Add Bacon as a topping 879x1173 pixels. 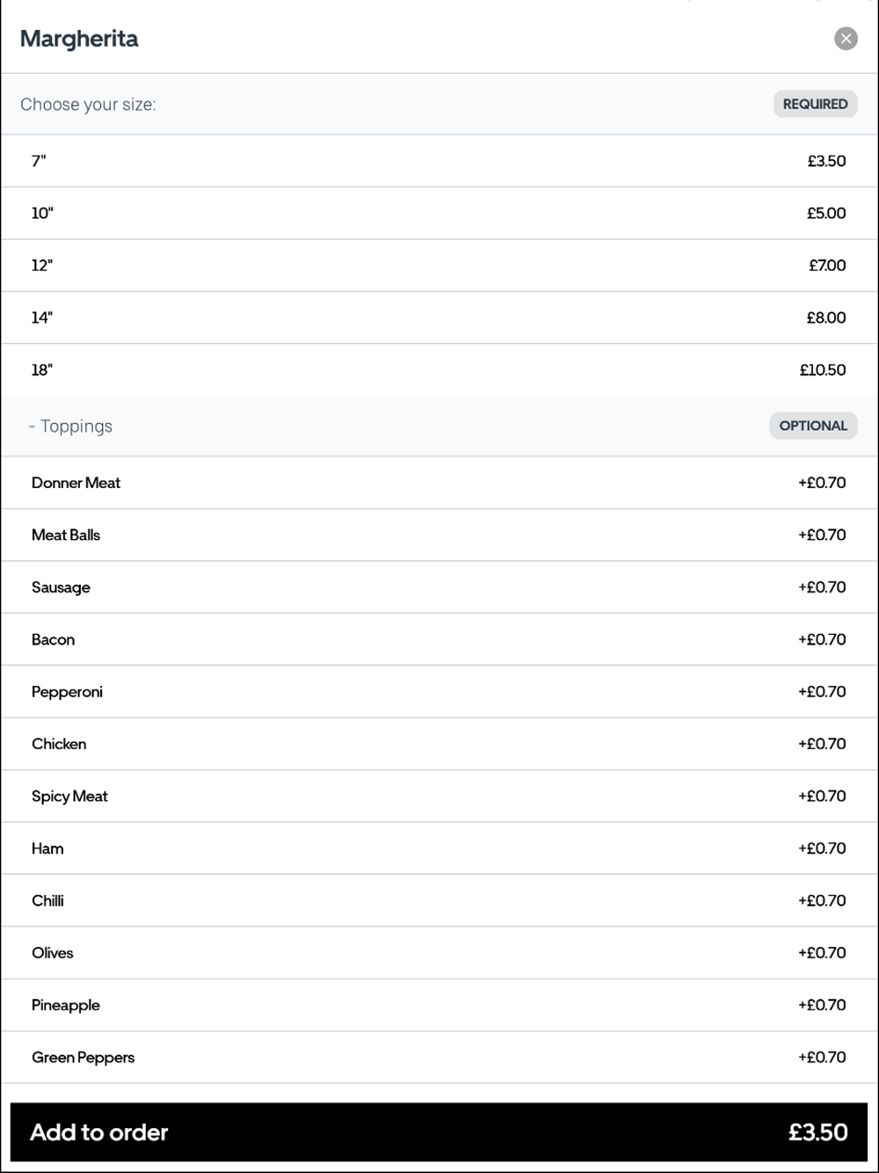pos(439,639)
